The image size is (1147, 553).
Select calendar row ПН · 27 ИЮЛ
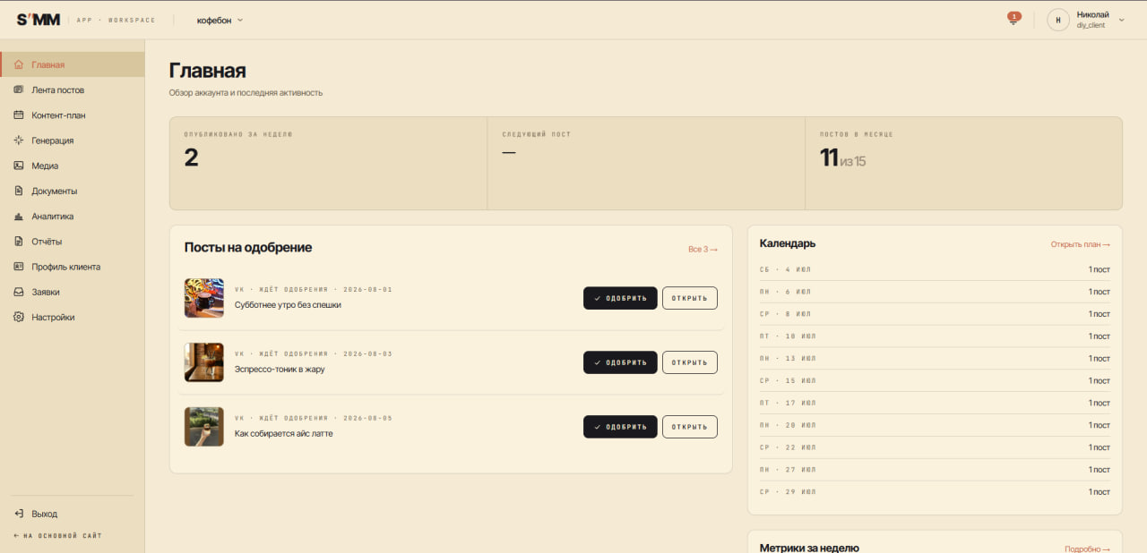[x=935, y=470]
